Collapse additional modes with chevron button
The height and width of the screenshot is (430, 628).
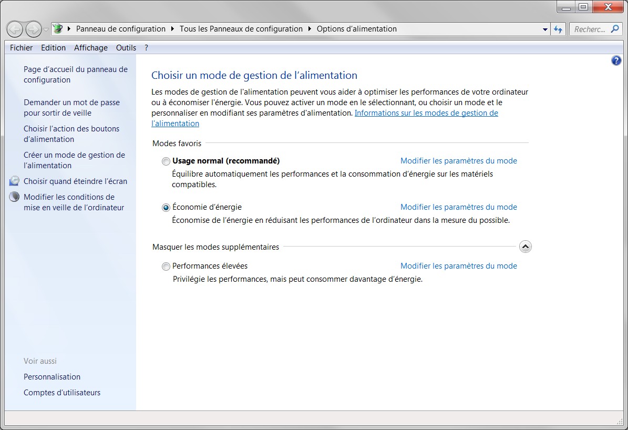click(x=526, y=247)
